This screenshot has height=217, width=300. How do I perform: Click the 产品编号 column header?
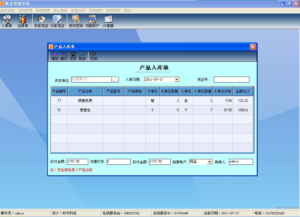[x=59, y=91]
